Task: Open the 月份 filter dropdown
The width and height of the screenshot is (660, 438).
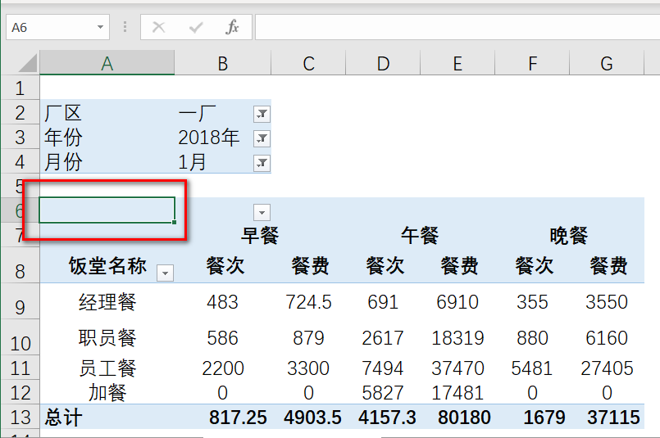Action: (x=262, y=163)
